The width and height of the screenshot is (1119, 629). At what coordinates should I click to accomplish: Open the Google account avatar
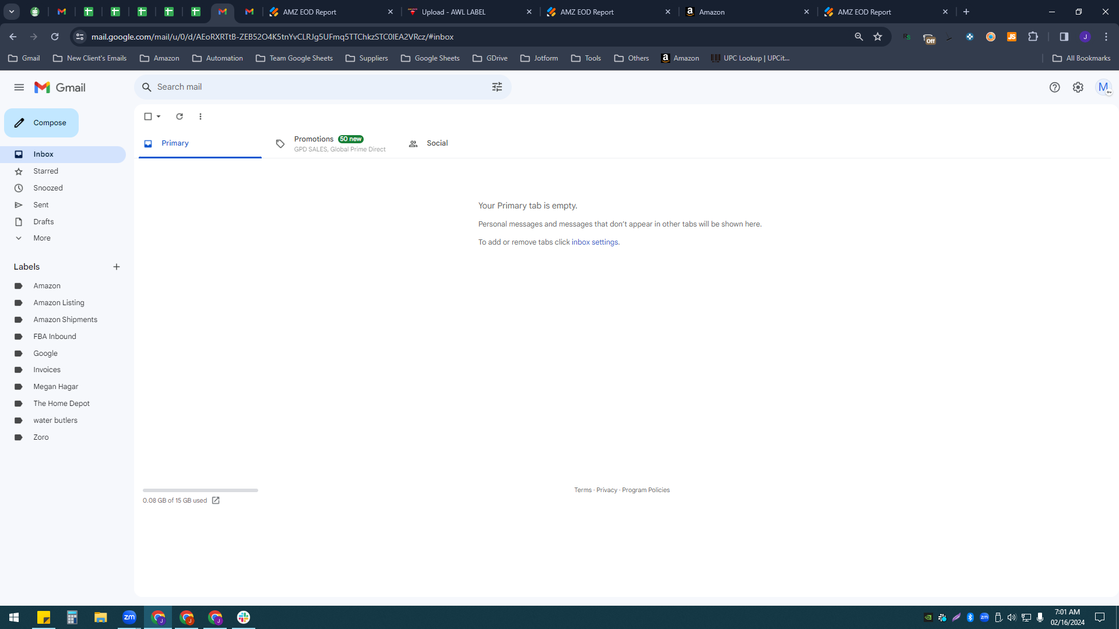click(x=1103, y=87)
